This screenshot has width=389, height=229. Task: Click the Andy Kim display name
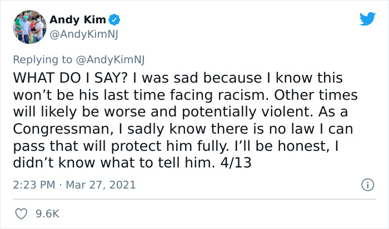[x=78, y=20]
